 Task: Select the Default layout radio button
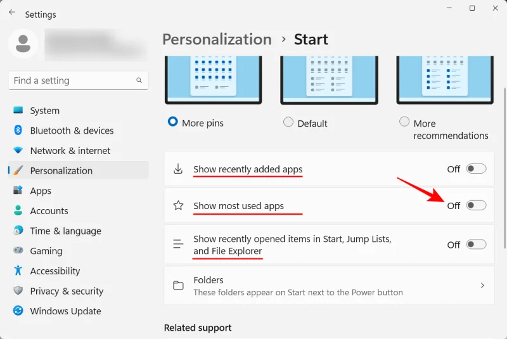coord(288,122)
